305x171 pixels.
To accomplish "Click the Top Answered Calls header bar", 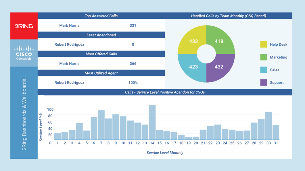I will [101, 16].
